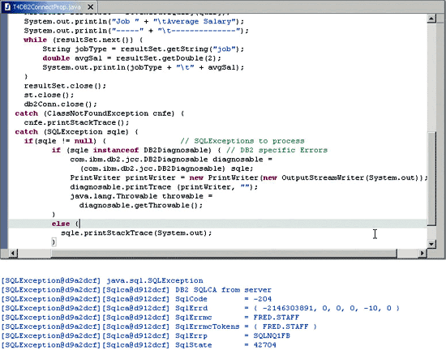Click the comment '// SQLExceptions to process'

click(x=242, y=141)
